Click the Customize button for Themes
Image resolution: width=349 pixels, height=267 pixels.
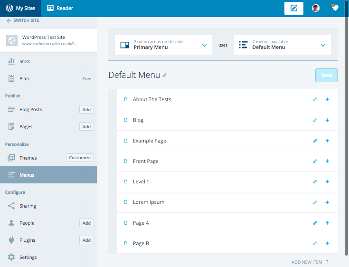[x=80, y=158]
